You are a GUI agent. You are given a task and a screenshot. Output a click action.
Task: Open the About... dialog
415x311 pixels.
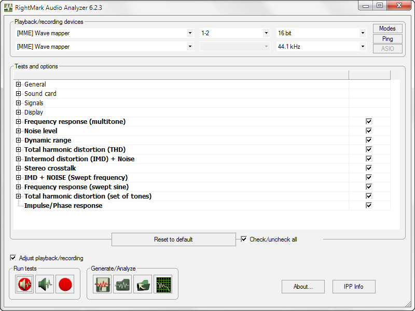[x=303, y=287]
